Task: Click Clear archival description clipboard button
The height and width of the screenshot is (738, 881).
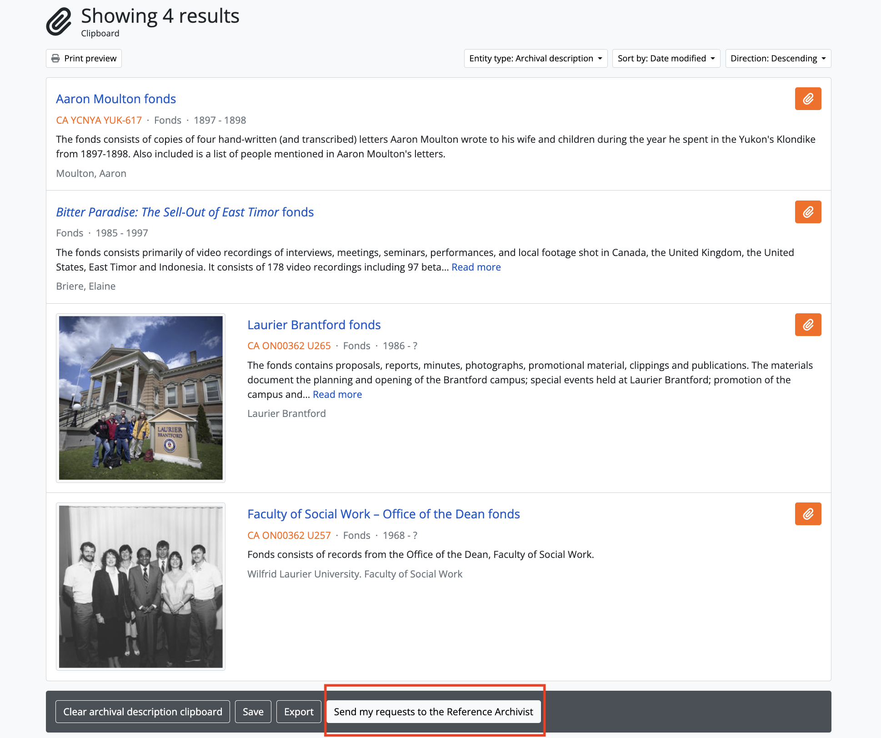Action: click(143, 712)
